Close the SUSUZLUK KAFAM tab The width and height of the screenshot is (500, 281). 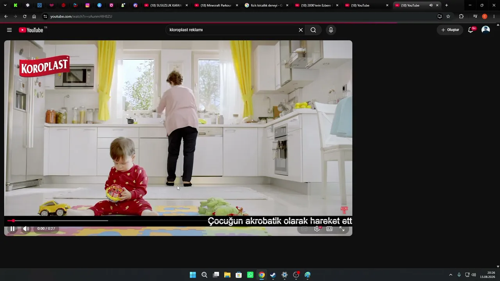click(187, 5)
